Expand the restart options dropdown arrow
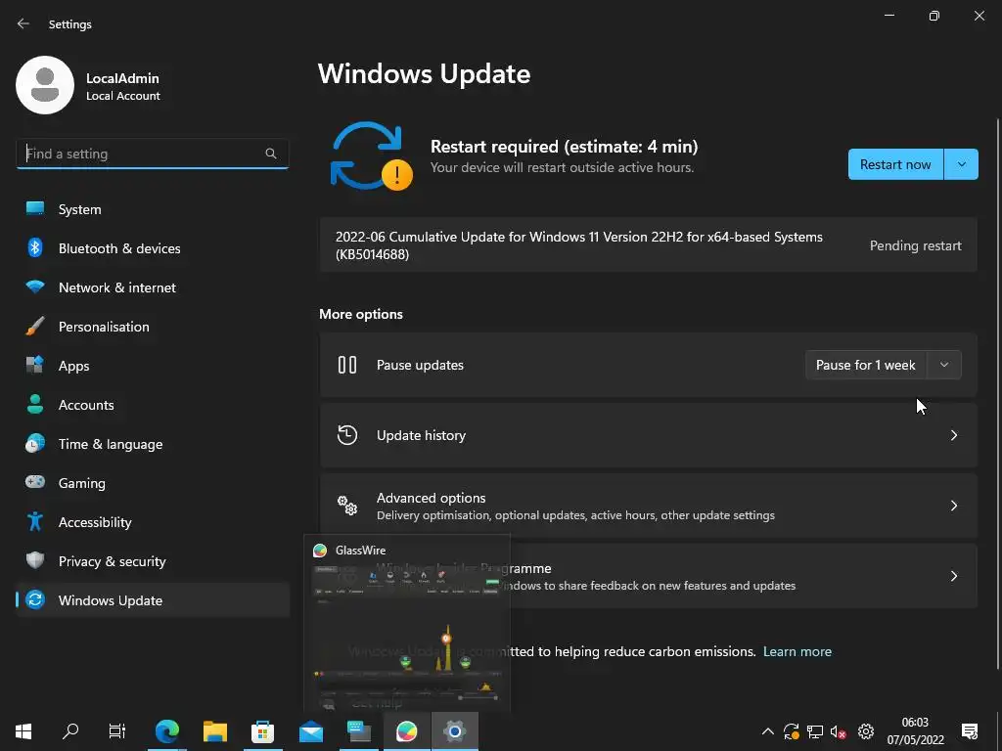The image size is (1002, 751). tap(961, 164)
